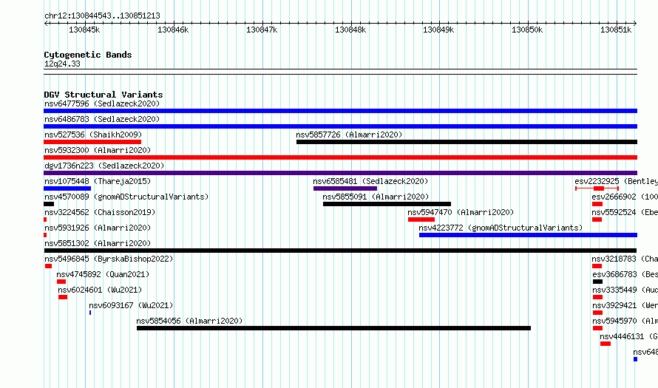Open variant label nsv3224562 (Chaisson2019)
The width and height of the screenshot is (658, 388).
tap(100, 212)
